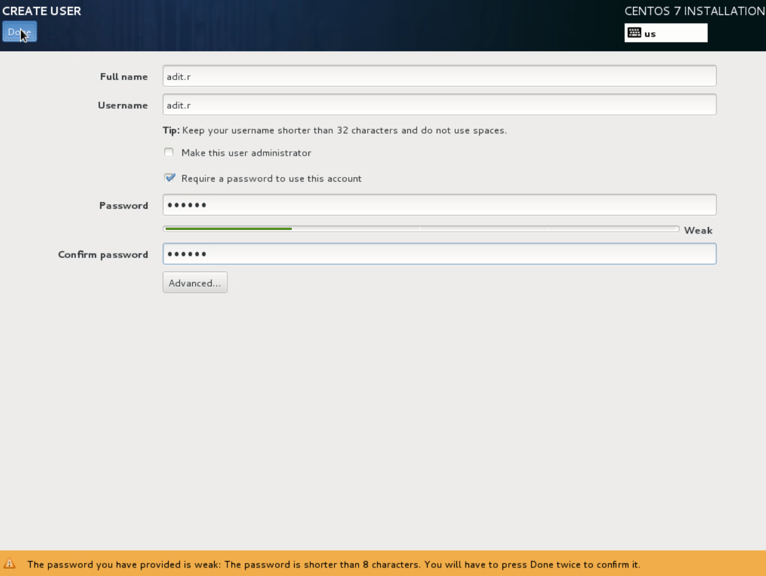The height and width of the screenshot is (576, 766).
Task: Click the username Tip text
Action: 334,130
